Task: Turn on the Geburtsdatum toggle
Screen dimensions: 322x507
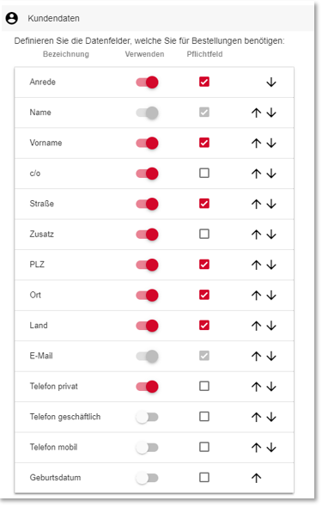Action: pos(147,478)
